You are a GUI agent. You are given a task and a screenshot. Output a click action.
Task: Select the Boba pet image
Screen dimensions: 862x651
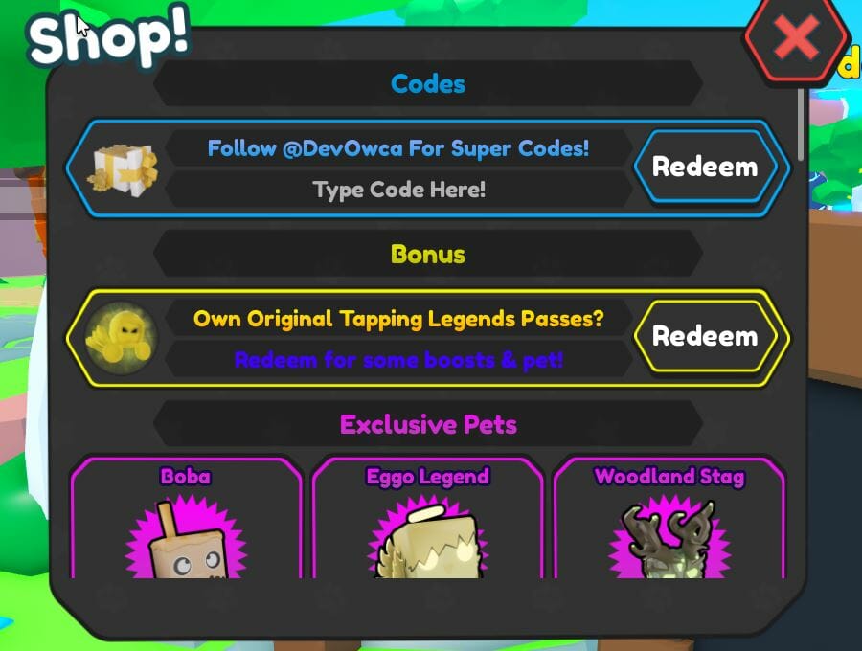click(187, 537)
